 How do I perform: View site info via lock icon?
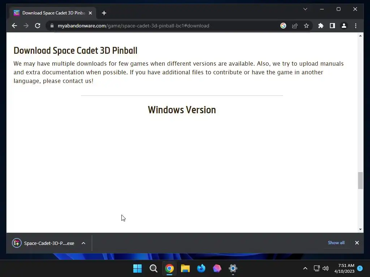[x=52, y=26]
